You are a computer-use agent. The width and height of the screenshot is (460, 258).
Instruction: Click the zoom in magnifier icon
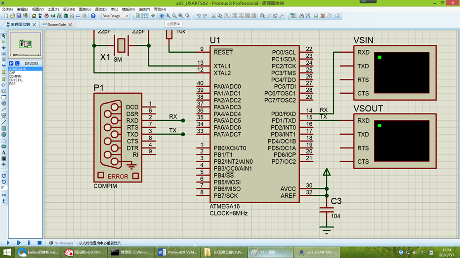tap(168, 16)
